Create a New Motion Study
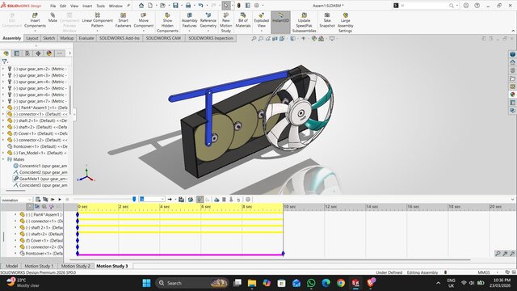This screenshot has height=291, width=517. click(226, 23)
